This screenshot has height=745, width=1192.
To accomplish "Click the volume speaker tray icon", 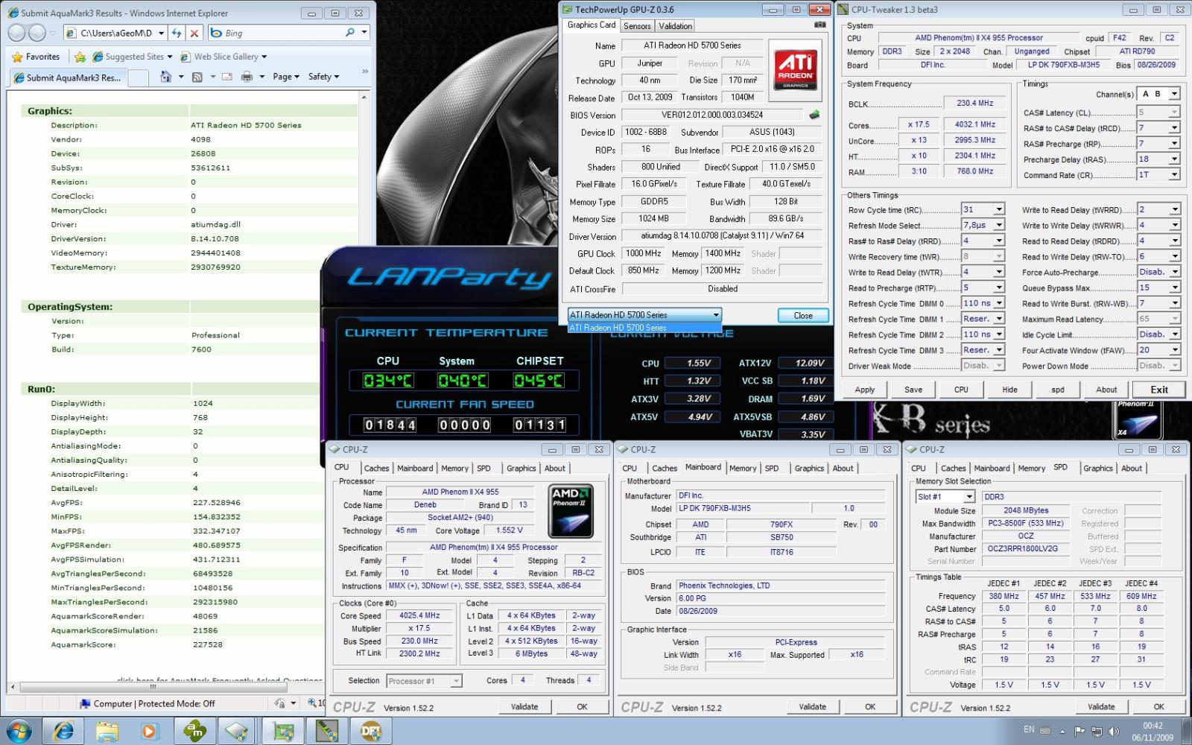I will (1114, 731).
